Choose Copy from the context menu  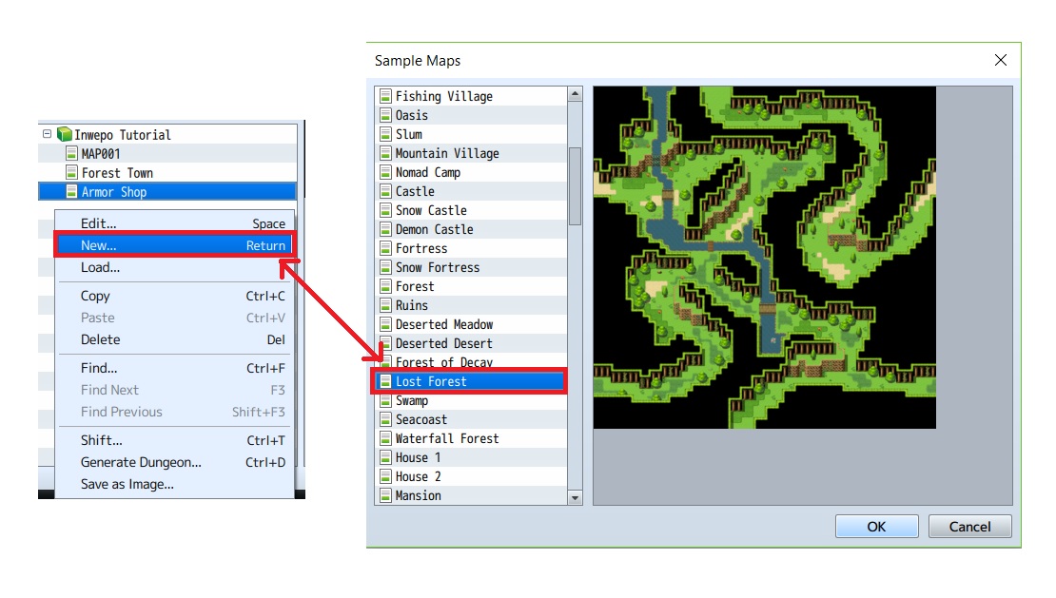point(174,296)
